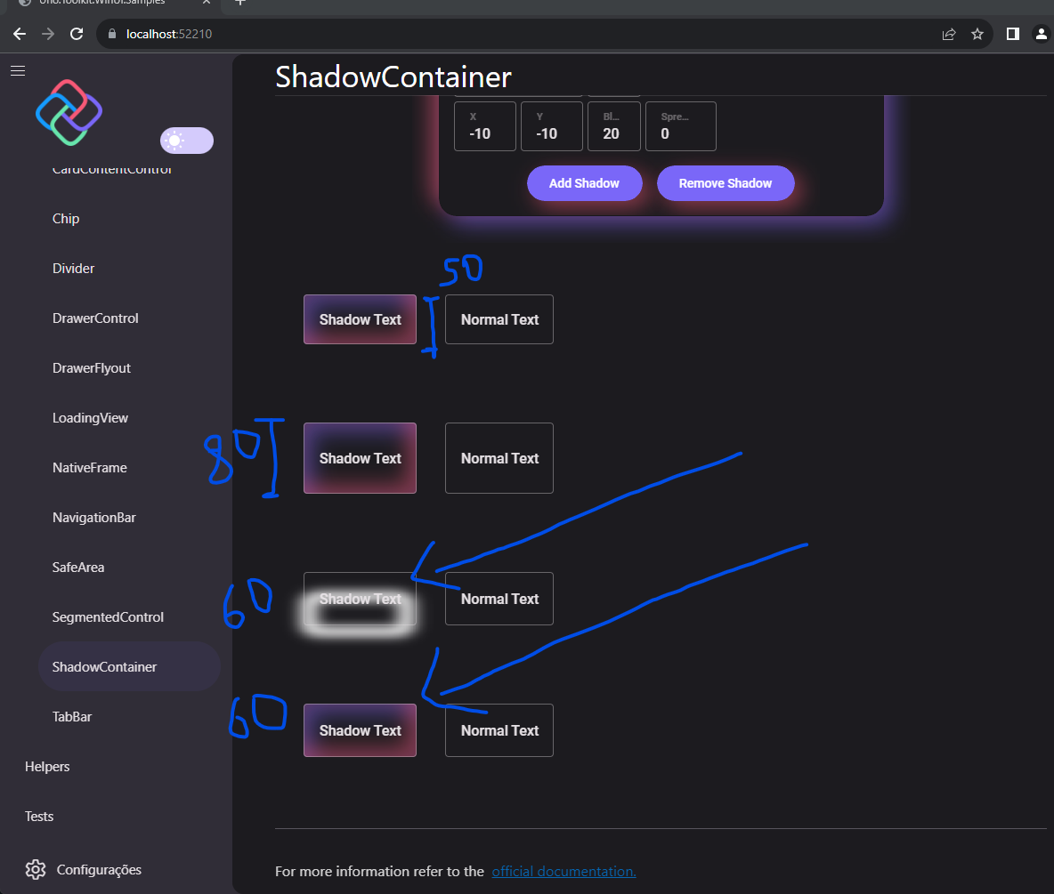Image resolution: width=1054 pixels, height=894 pixels.
Task: Select the TabBar sample page
Action: pos(71,716)
